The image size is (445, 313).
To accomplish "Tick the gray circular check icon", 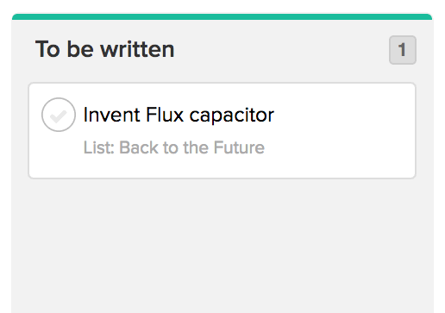I will tap(59, 115).
